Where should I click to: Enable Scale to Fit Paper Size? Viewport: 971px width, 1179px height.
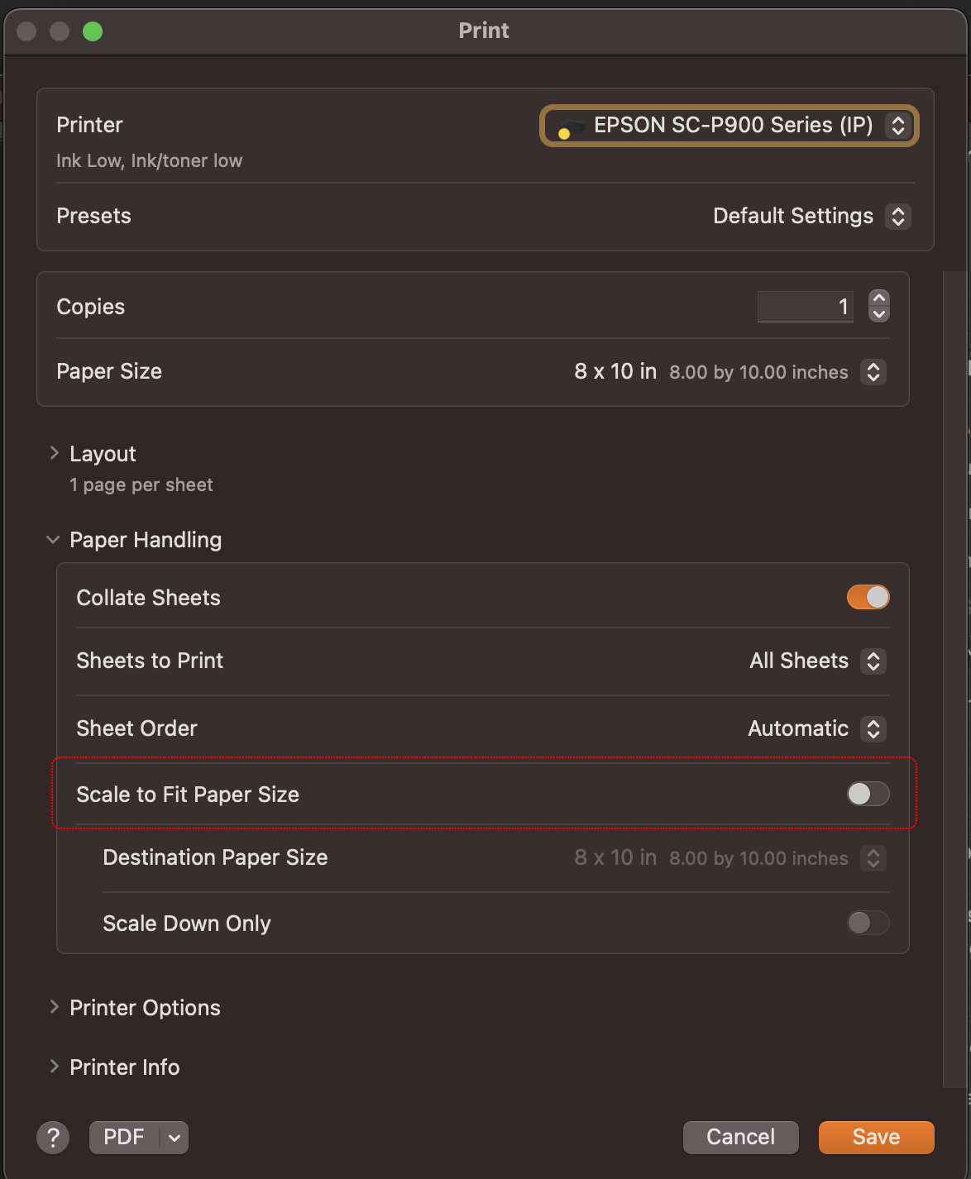point(868,794)
